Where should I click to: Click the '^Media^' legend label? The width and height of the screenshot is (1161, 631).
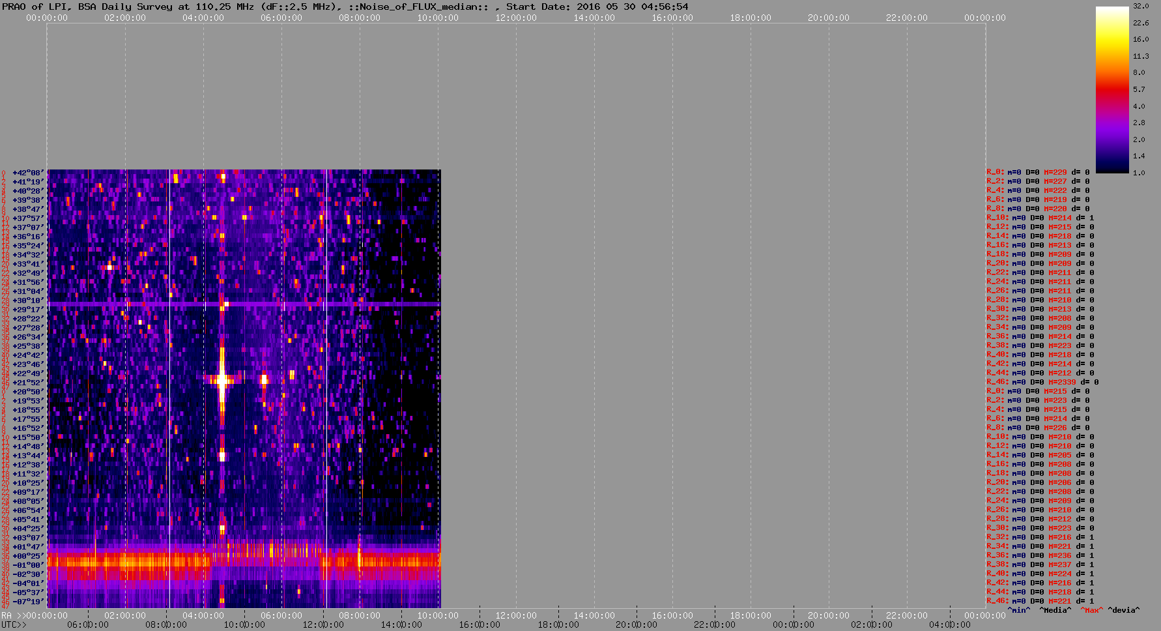tap(1055, 610)
